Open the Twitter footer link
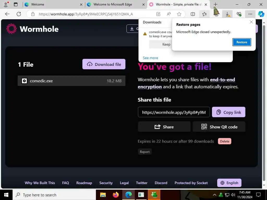The height and width of the screenshot is (200, 267). 142,183
